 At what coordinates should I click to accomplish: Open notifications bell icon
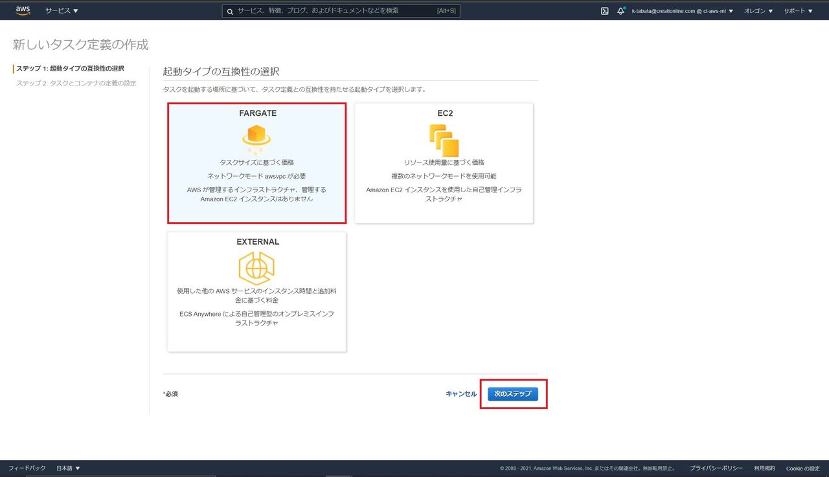pos(620,11)
